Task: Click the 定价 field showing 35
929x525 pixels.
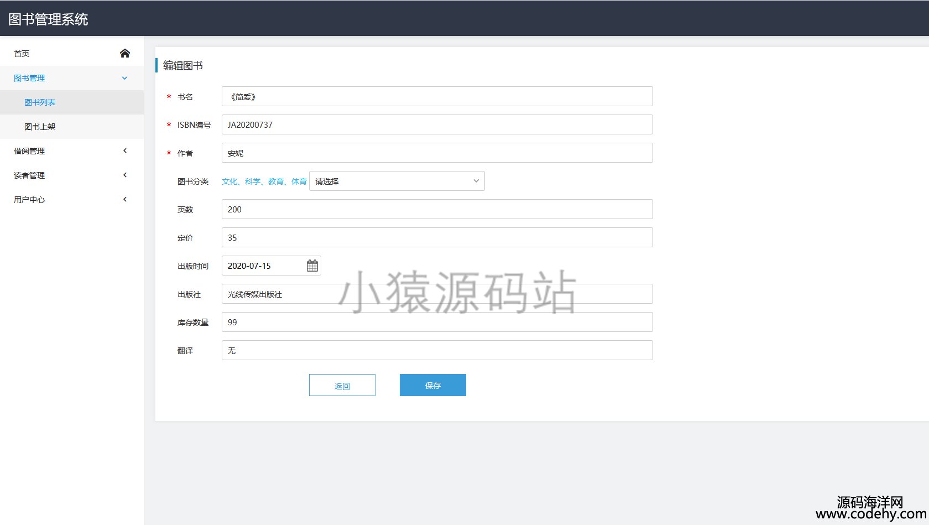Action: [437, 238]
